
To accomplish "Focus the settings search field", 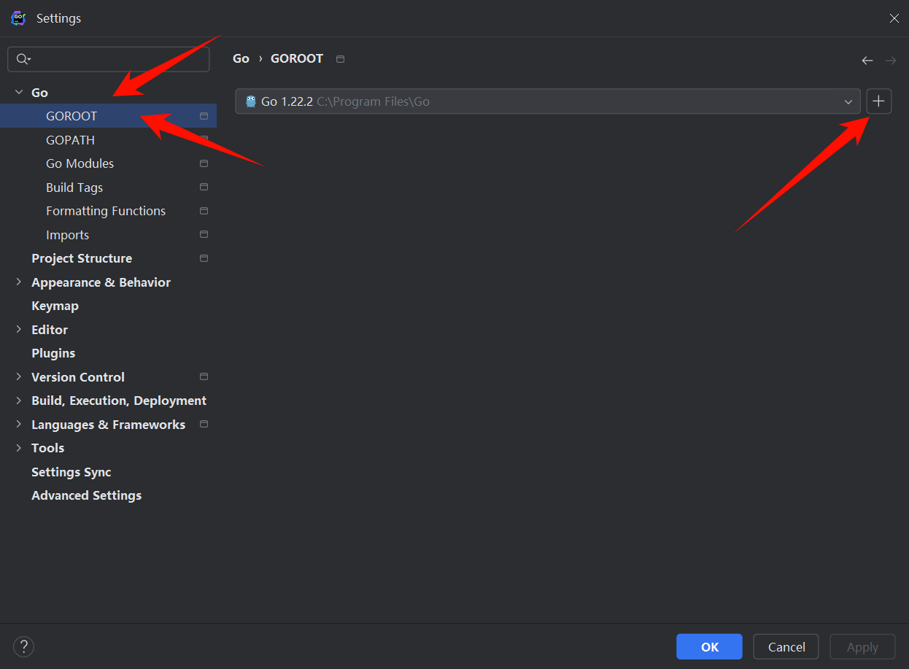I will click(x=109, y=59).
